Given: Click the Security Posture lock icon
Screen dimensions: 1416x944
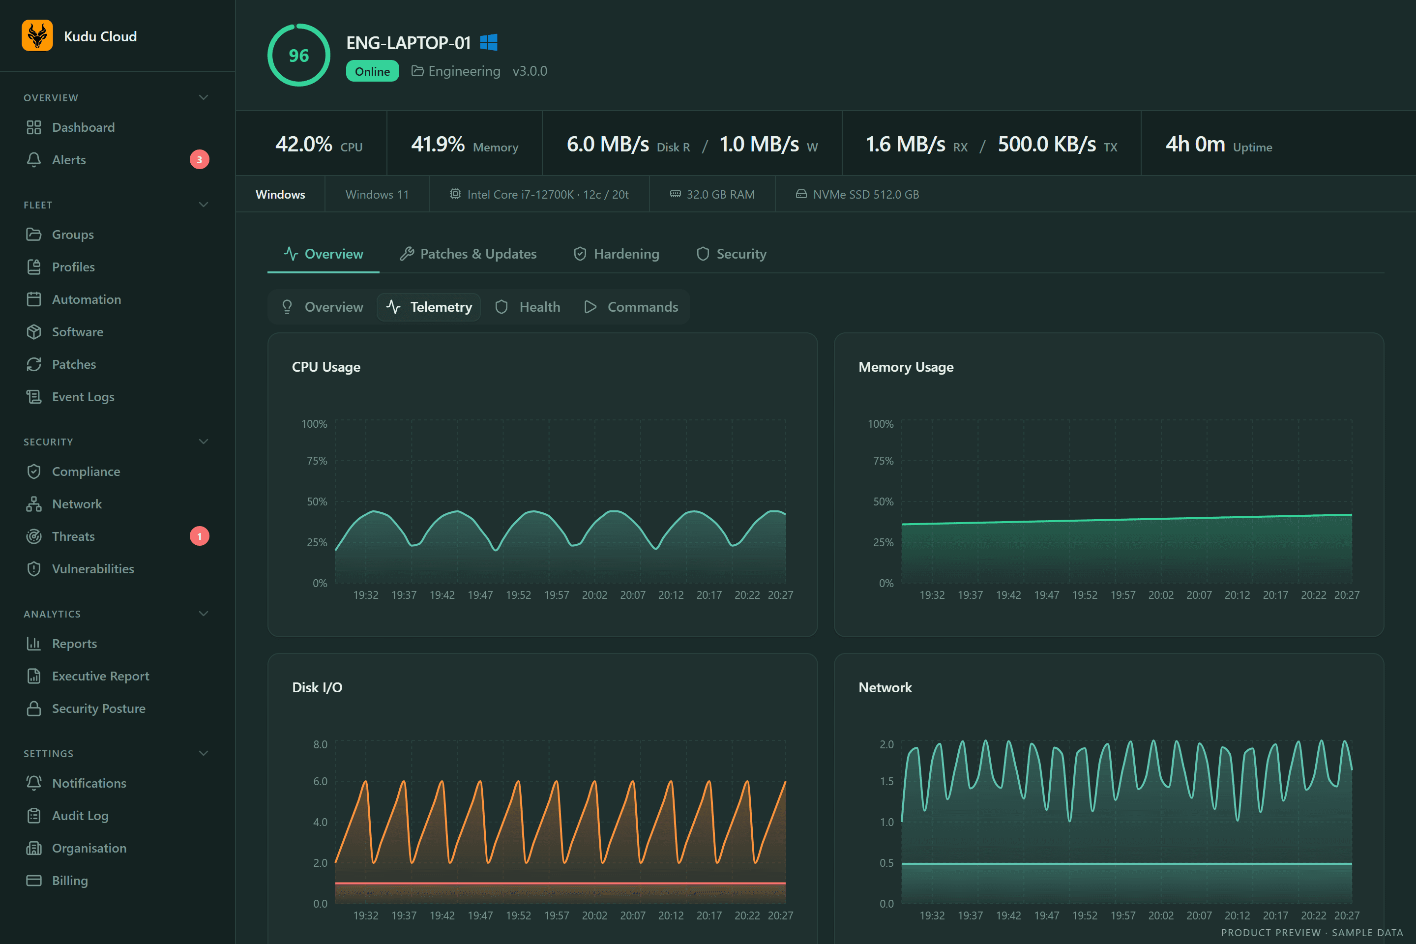Looking at the screenshot, I should 34,708.
